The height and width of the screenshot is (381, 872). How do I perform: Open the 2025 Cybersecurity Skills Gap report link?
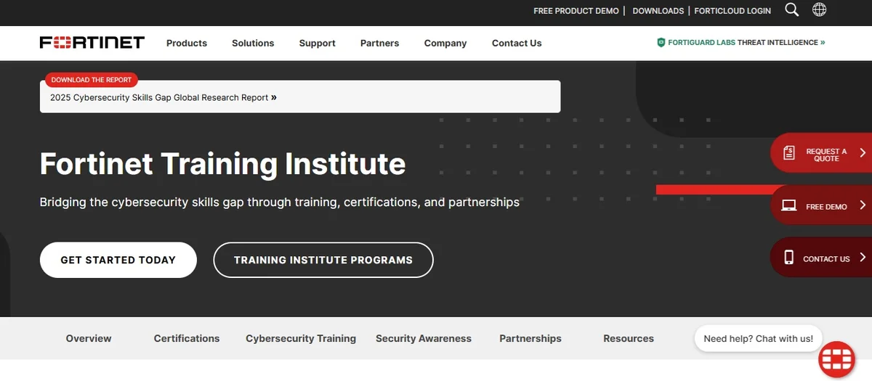coord(163,97)
